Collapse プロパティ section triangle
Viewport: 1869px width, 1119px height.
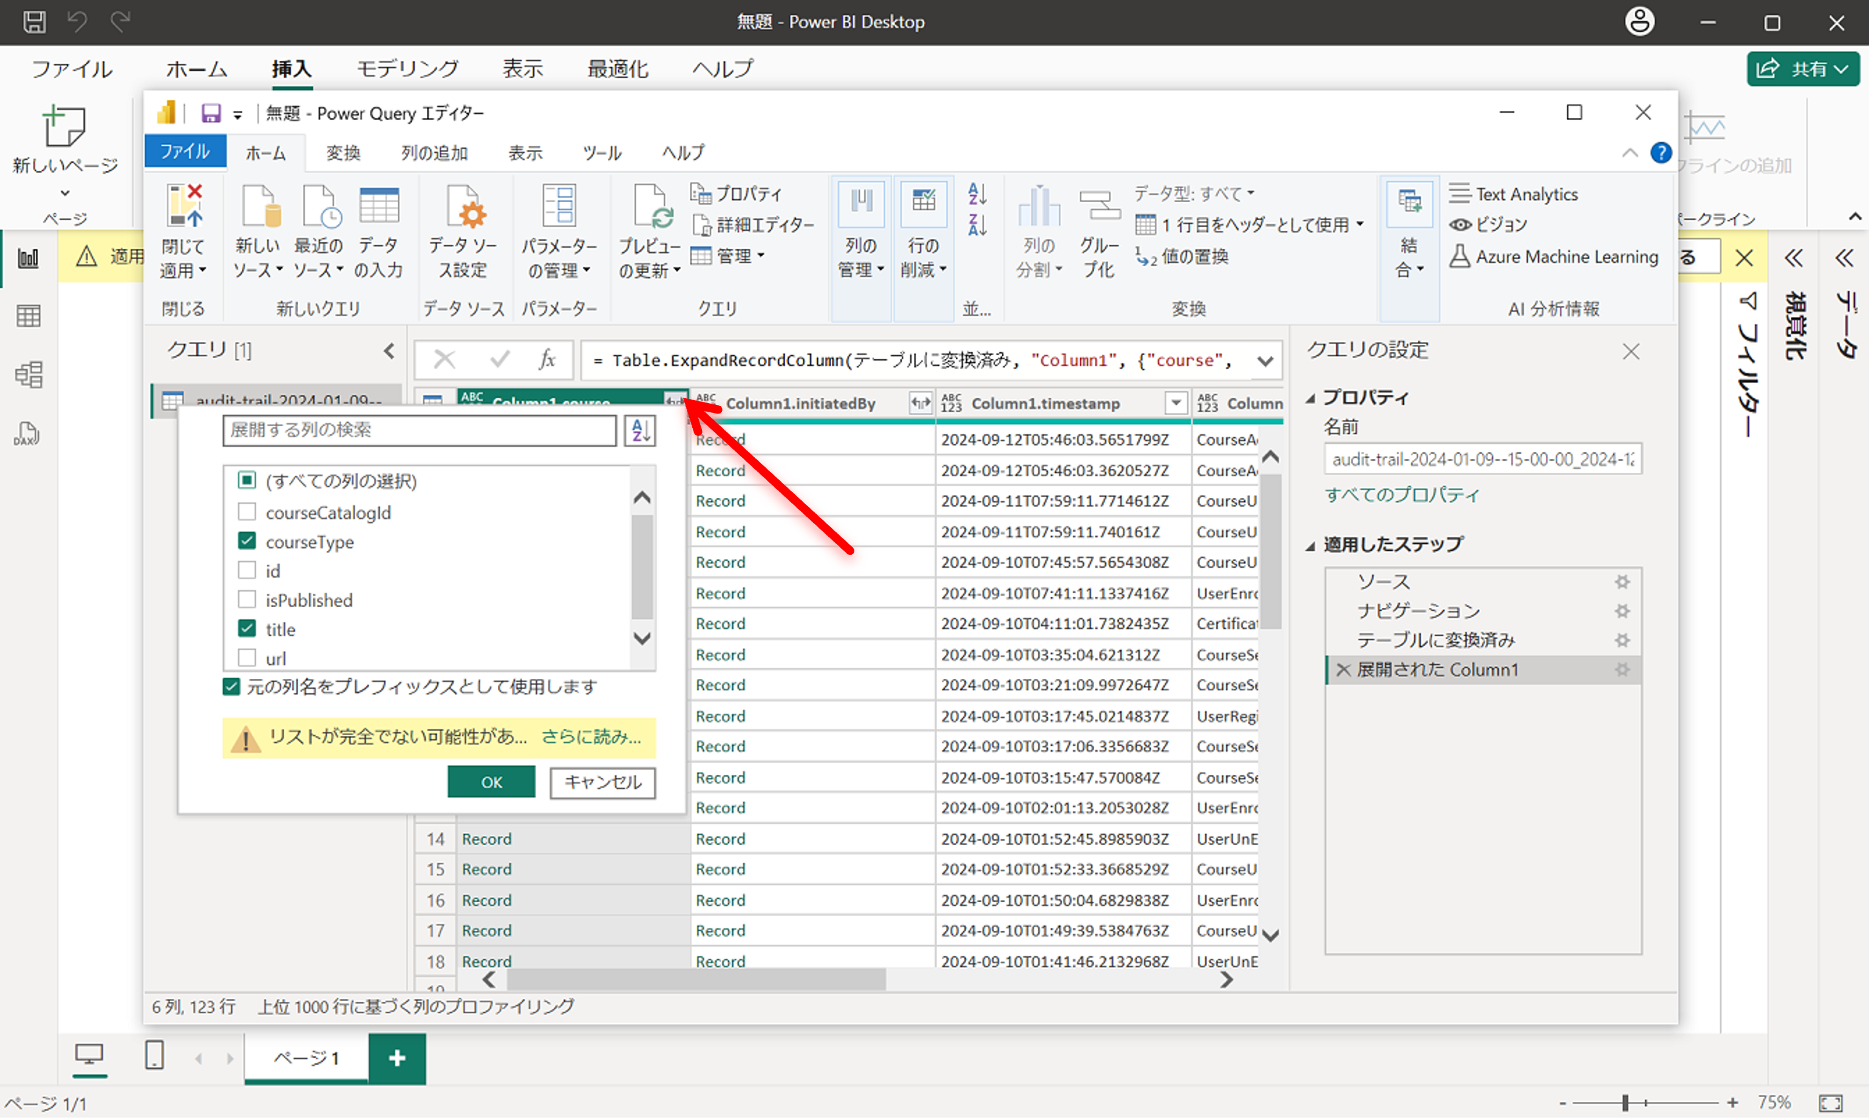click(x=1310, y=398)
